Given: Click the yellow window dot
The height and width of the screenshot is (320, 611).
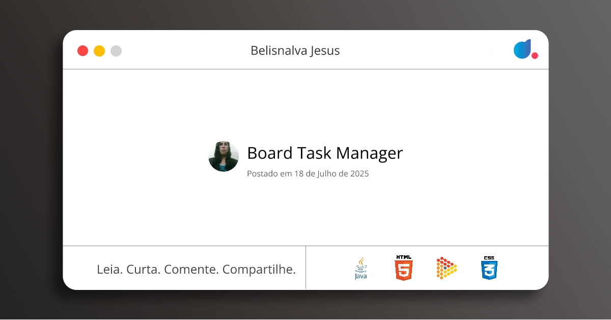Looking at the screenshot, I should 99,51.
